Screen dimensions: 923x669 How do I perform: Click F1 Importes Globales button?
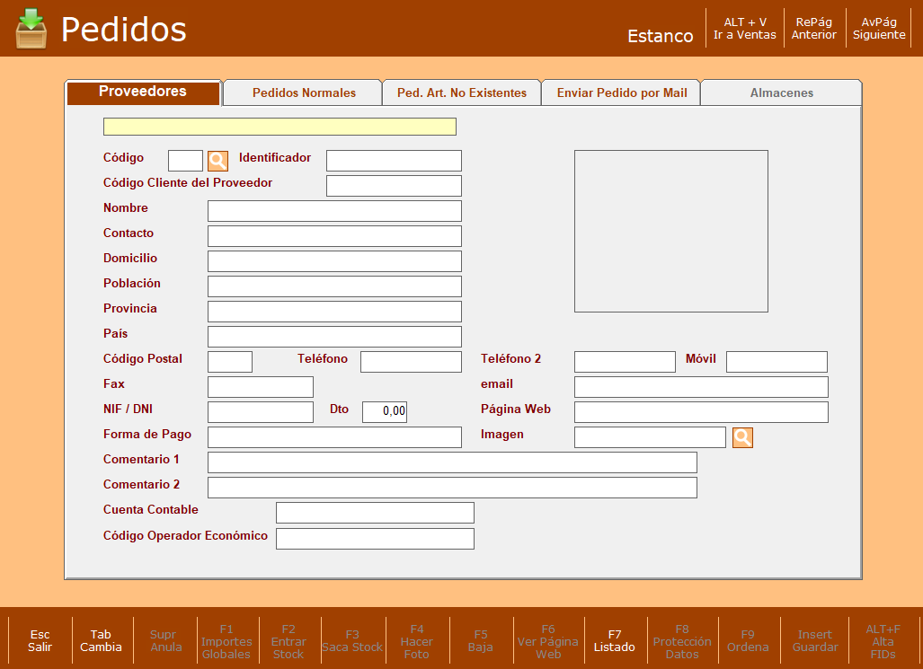coord(226,641)
